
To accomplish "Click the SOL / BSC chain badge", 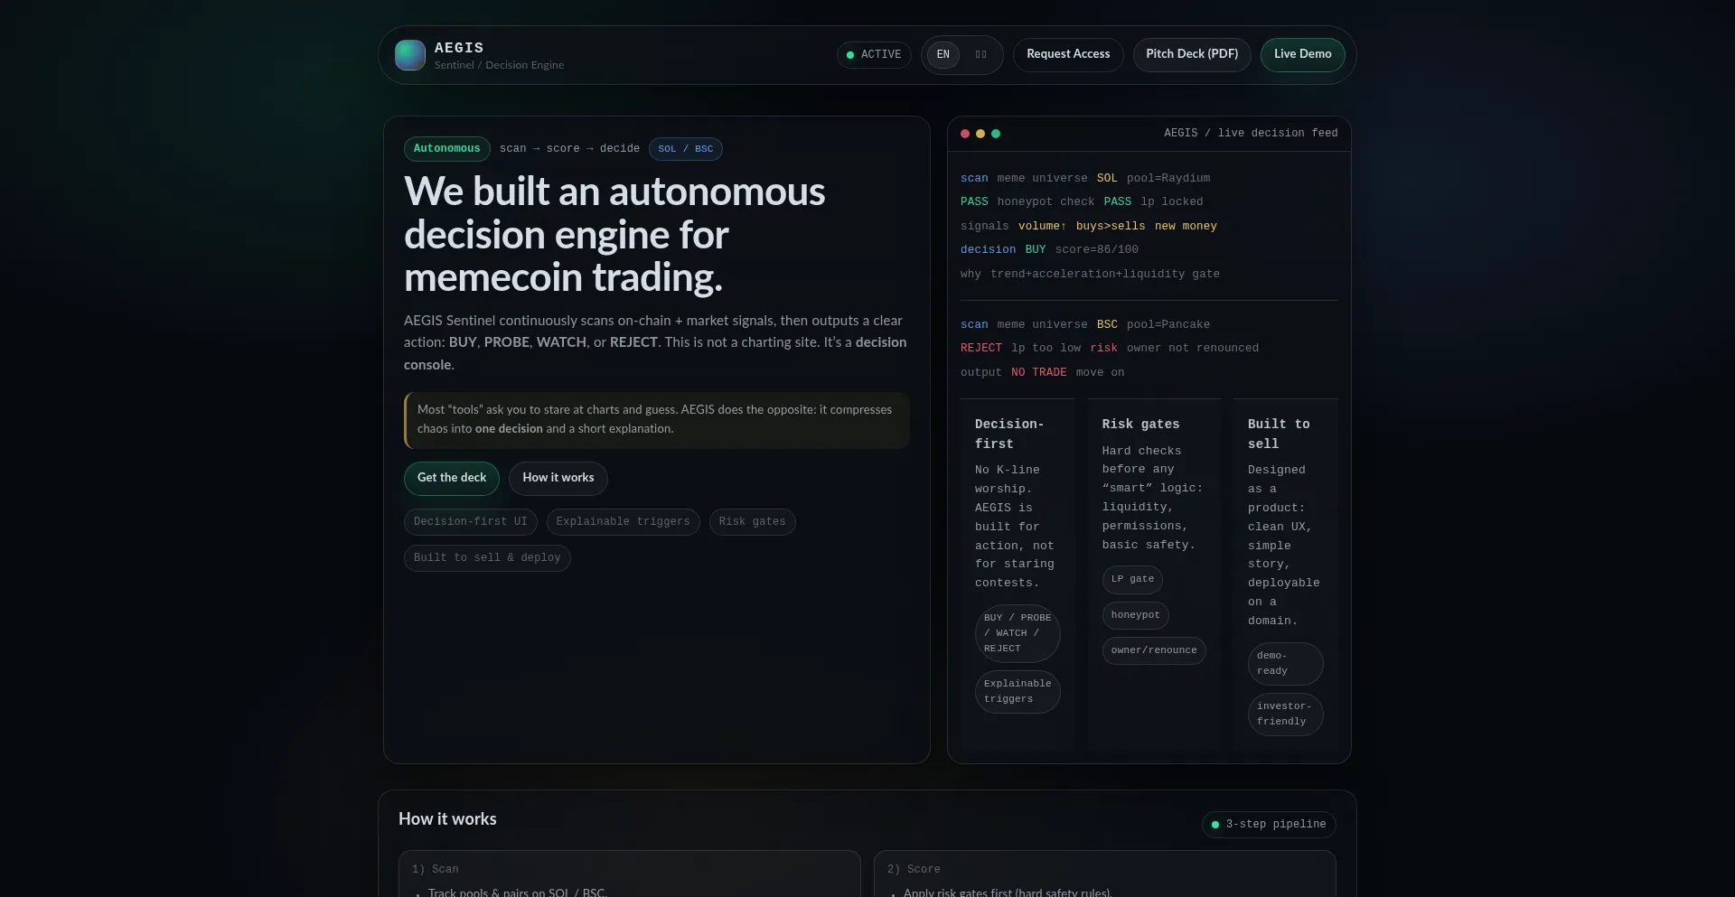I will tap(685, 149).
